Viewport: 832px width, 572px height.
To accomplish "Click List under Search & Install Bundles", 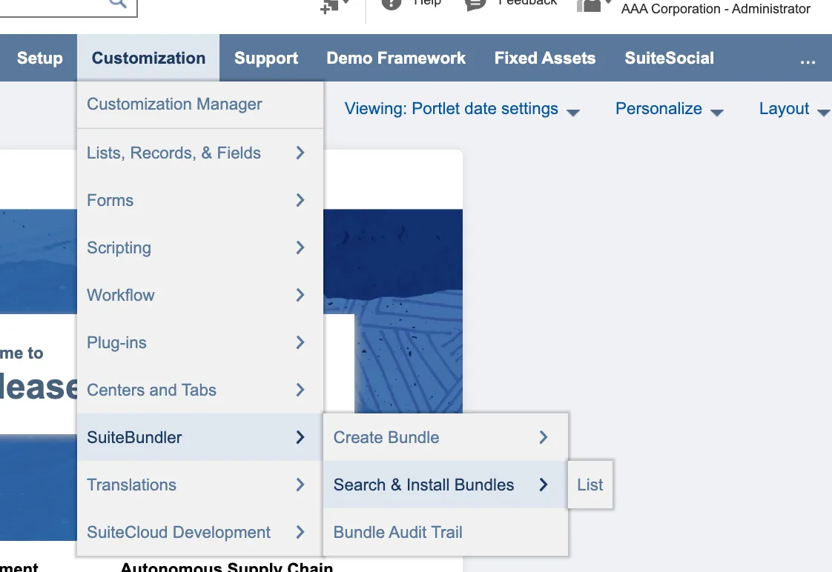I will click(x=590, y=485).
